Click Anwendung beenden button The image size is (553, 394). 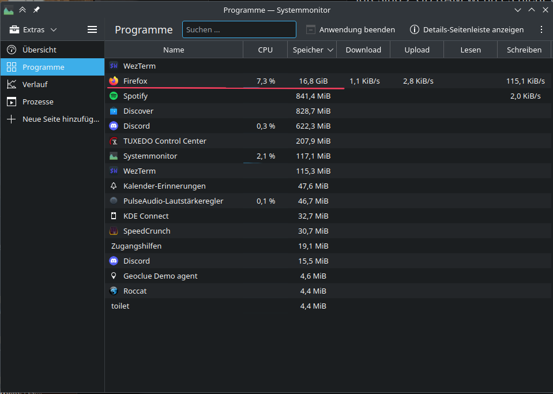[x=351, y=29]
